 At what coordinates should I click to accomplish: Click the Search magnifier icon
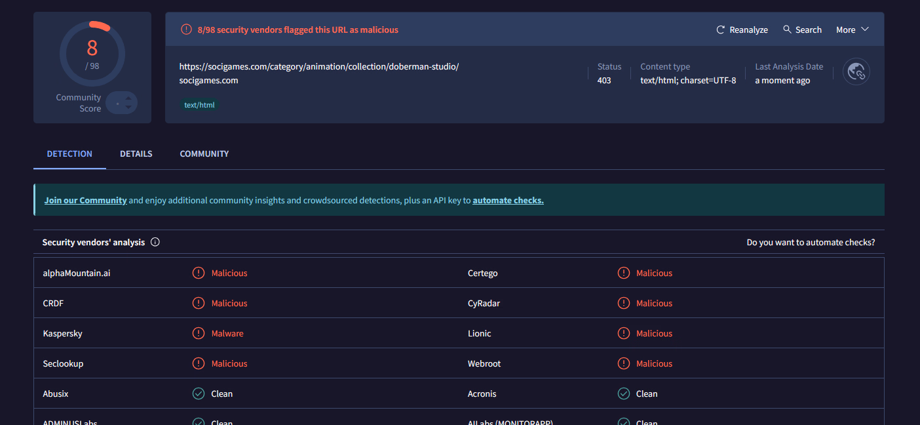(787, 30)
